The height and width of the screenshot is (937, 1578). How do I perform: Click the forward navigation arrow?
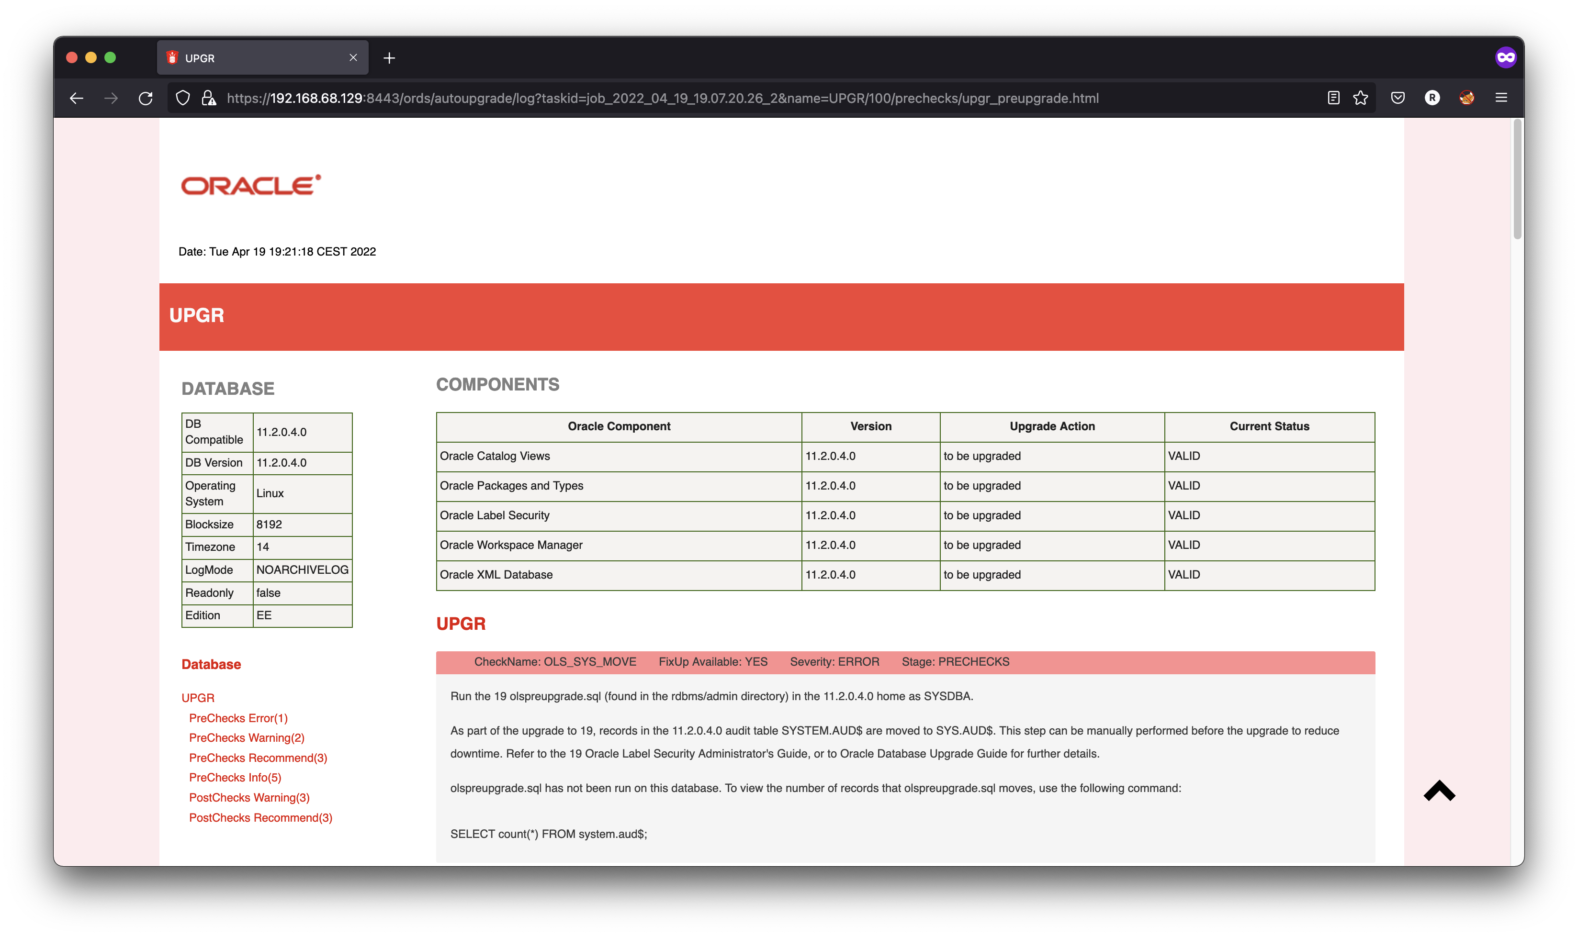point(111,99)
